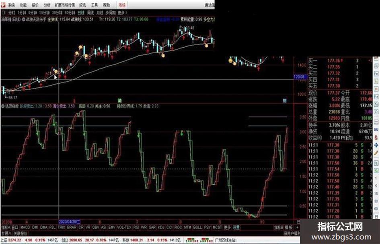Select the MCST indicator tab

(217, 227)
